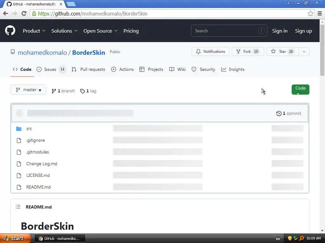Click the browser address bar URL
Viewport: 325px width, 243px height.
coord(93,14)
